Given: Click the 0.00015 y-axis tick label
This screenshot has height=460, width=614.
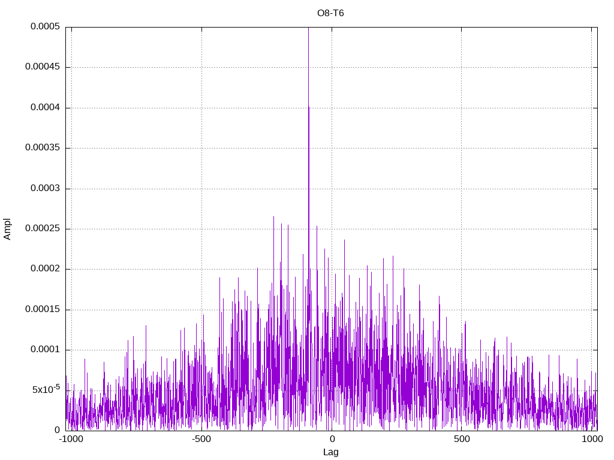Looking at the screenshot, I should (x=43, y=310).
